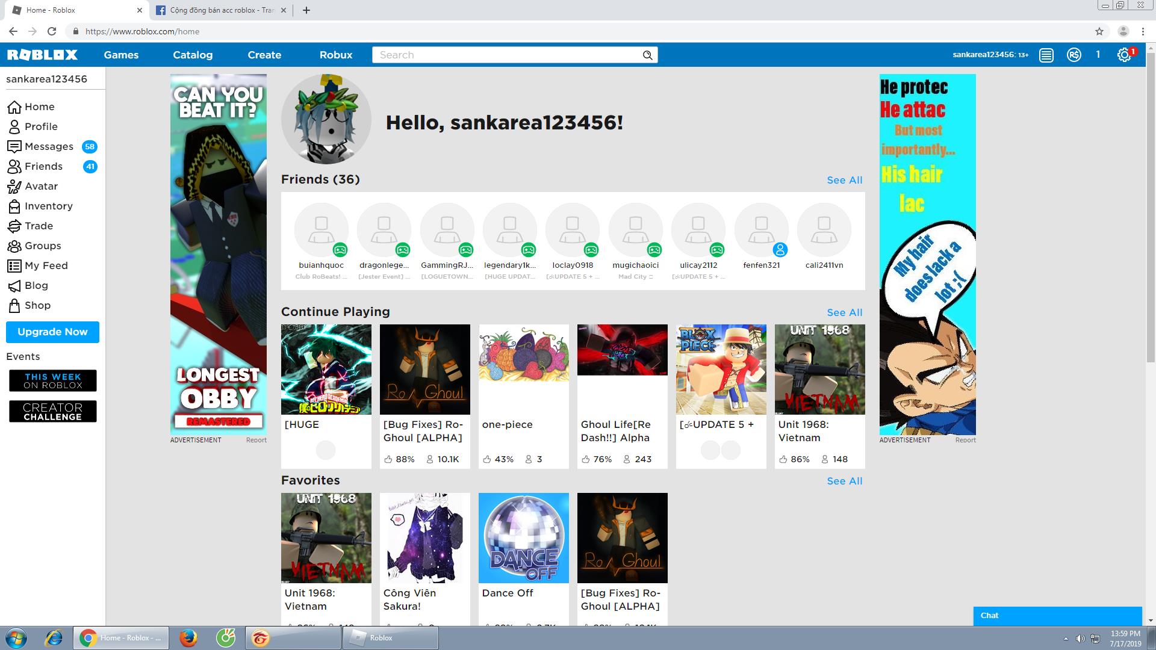Open friend cali2411vn's avatar

coord(824,231)
